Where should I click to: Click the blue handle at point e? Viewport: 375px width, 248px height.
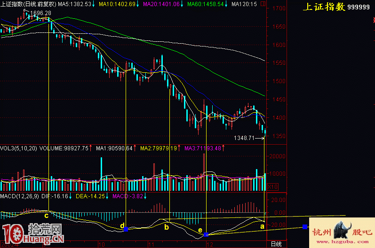206,234
